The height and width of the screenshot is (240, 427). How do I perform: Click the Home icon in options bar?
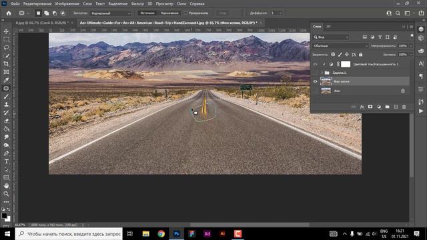click(9, 13)
